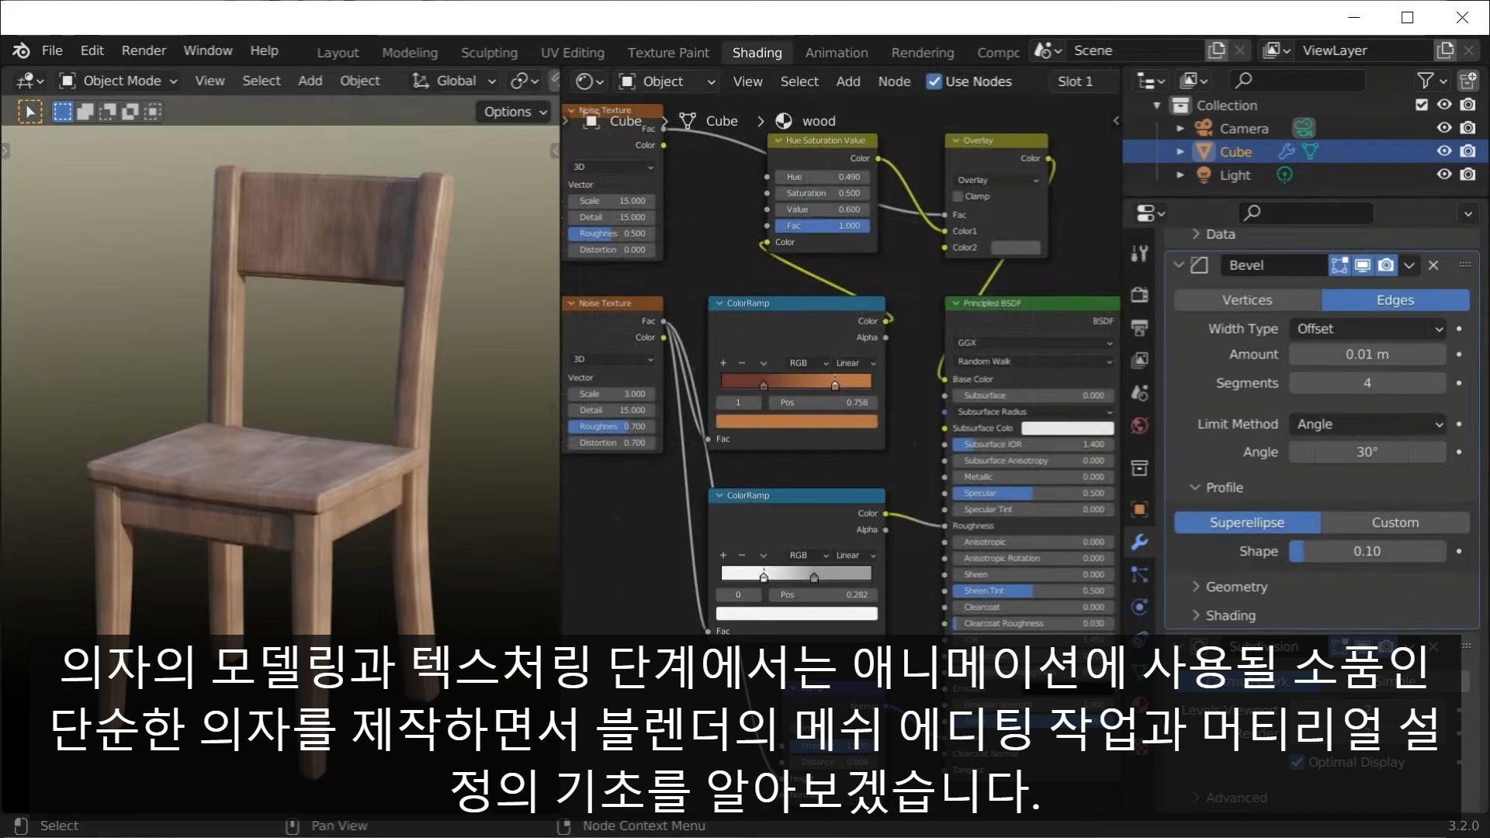The width and height of the screenshot is (1490, 838).
Task: Toggle the Use Nodes checkbox
Action: click(x=934, y=81)
